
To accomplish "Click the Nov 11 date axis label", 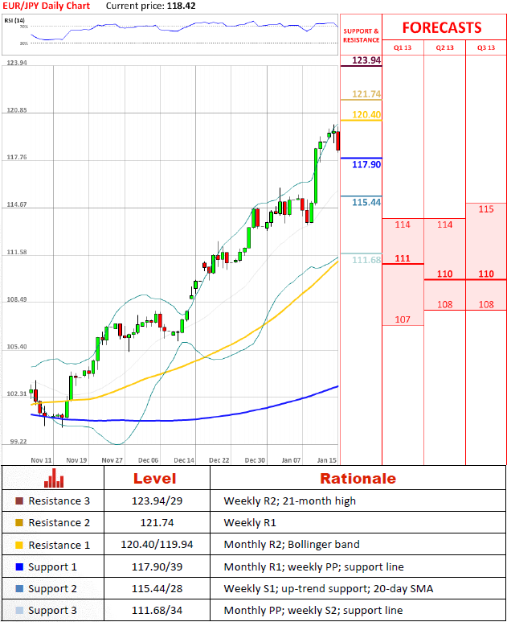I will click(x=41, y=460).
